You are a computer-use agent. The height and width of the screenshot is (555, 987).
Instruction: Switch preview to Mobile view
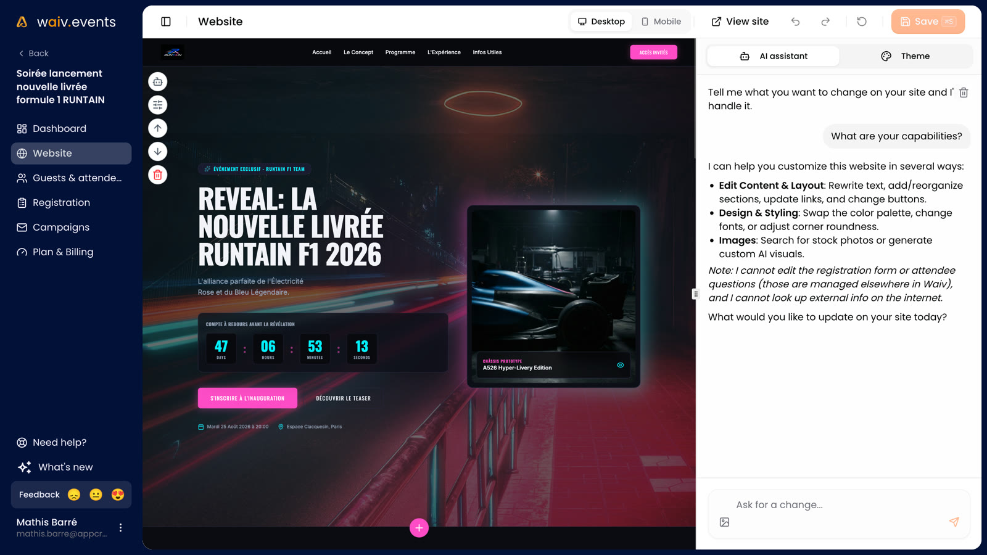(x=661, y=22)
